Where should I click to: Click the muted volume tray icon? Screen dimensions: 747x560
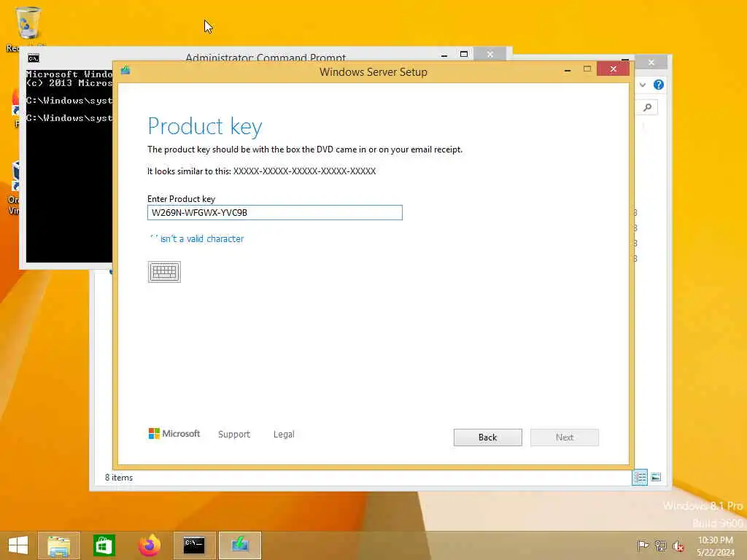click(x=678, y=546)
